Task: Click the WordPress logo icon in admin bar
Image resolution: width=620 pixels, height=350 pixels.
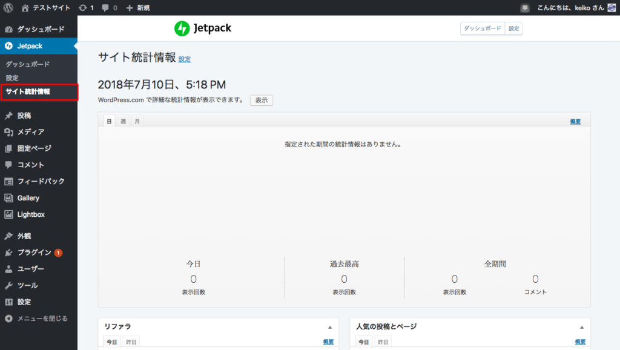Action: click(x=8, y=7)
